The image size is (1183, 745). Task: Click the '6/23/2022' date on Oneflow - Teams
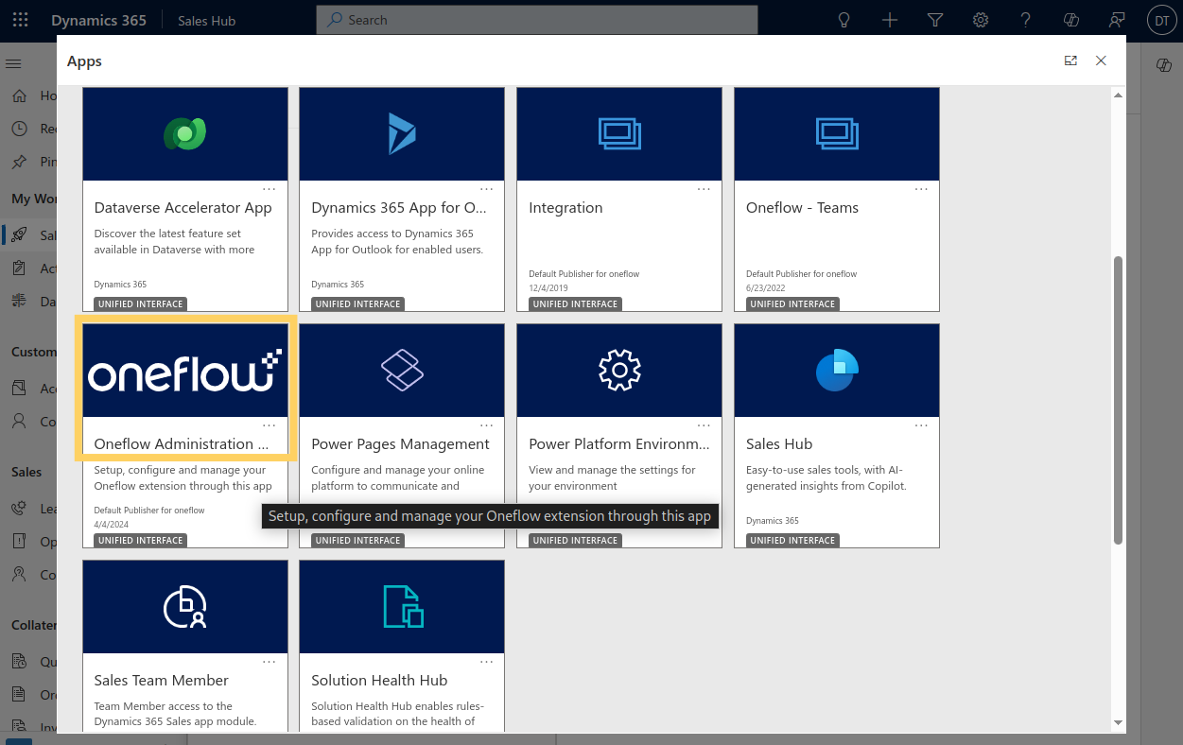pyautogui.click(x=764, y=287)
